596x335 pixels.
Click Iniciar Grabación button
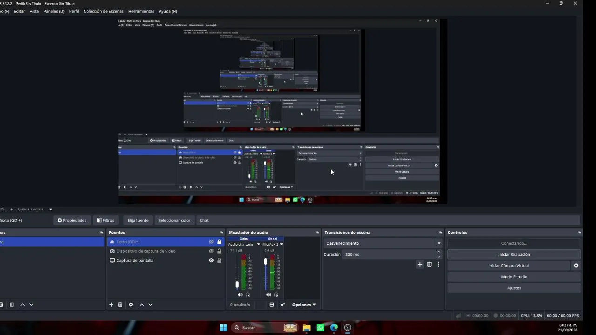pyautogui.click(x=514, y=255)
